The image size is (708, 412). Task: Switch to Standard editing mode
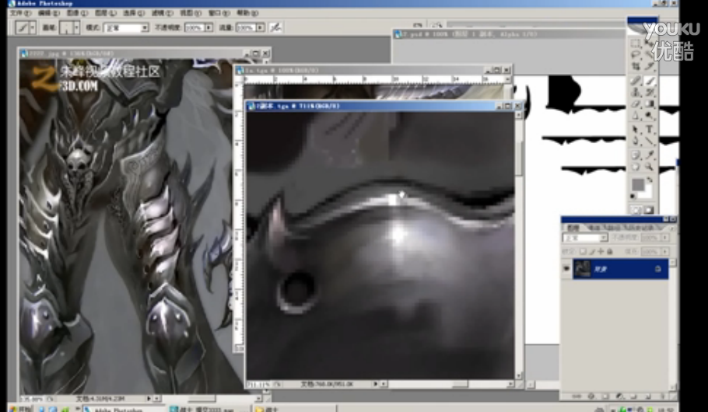tap(636, 210)
